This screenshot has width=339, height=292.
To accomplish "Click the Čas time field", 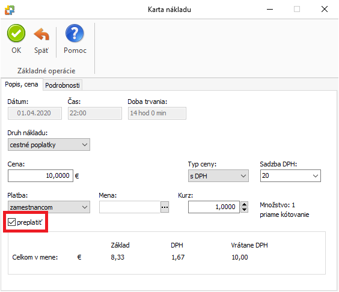I will click(95, 113).
